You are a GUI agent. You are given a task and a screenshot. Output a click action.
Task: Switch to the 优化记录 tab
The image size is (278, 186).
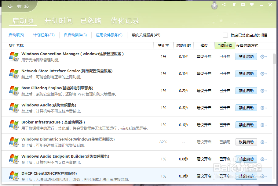point(125,21)
